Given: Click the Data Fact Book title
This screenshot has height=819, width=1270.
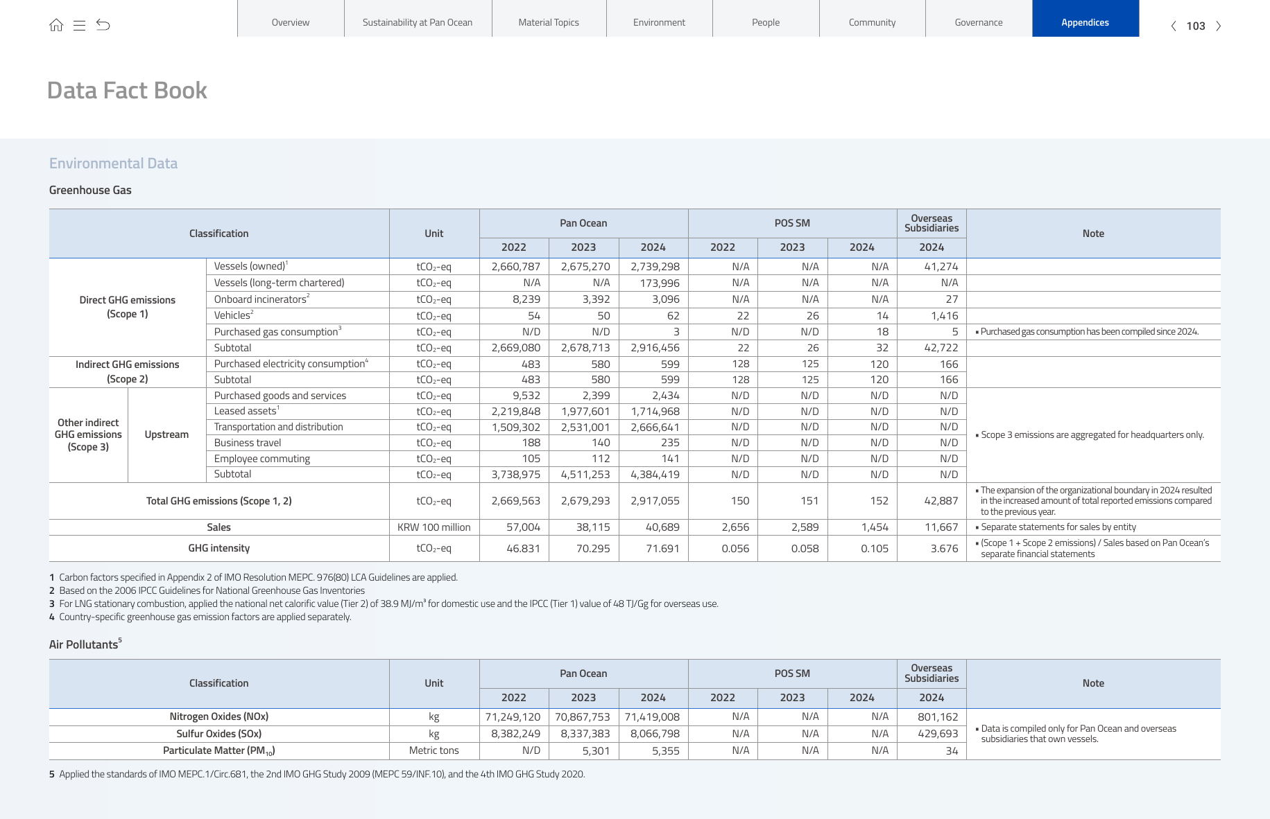Looking at the screenshot, I should click(x=127, y=91).
